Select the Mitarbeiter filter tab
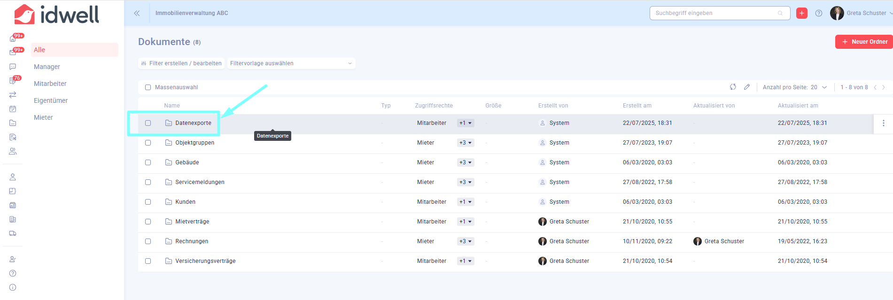This screenshot has width=893, height=300. tap(50, 84)
